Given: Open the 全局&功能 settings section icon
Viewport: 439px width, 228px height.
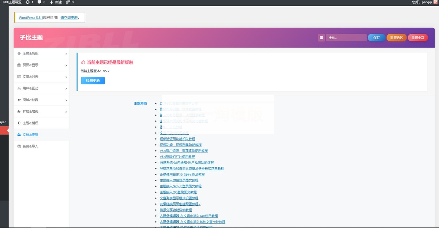Looking at the screenshot, I should (x=19, y=53).
